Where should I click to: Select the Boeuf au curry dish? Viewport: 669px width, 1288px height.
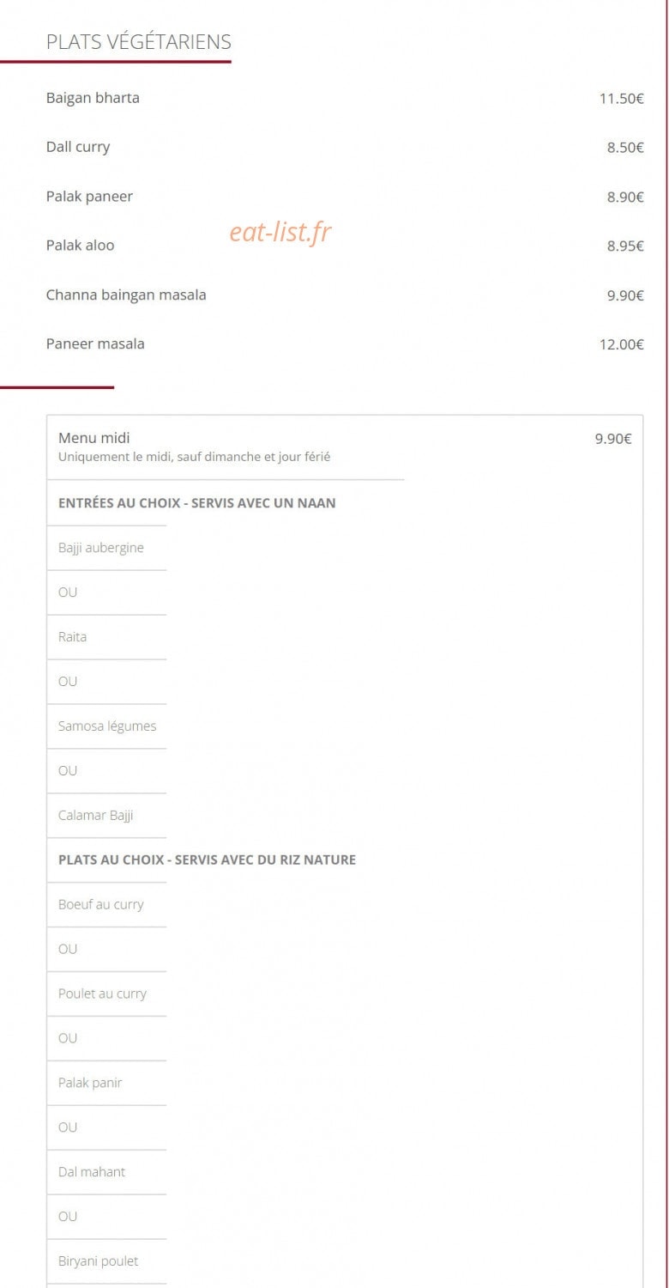pos(101,904)
